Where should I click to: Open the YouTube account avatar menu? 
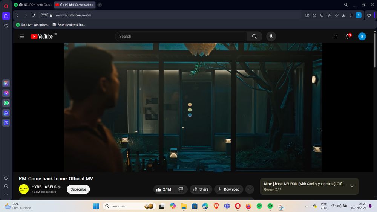[x=362, y=37]
